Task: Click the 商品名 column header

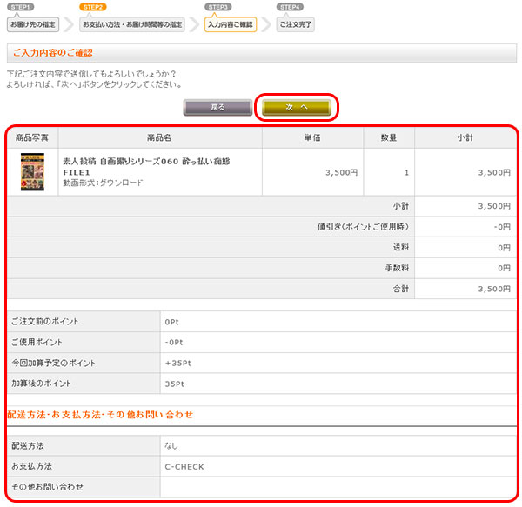Action: tap(160, 137)
